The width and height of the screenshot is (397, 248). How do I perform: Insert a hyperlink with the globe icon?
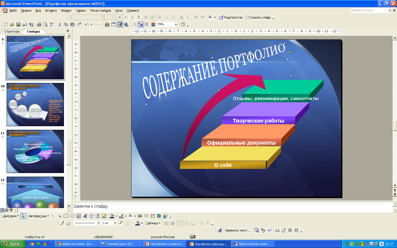click(126, 25)
